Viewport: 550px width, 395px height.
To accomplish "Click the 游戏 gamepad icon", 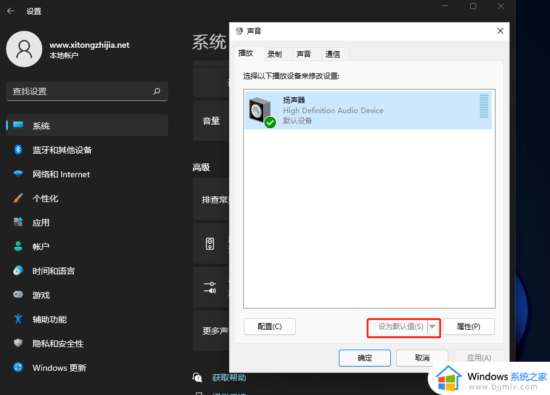I will click(x=18, y=295).
